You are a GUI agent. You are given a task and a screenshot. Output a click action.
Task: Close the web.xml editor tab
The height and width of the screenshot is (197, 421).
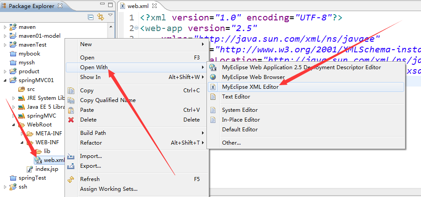tap(154, 6)
